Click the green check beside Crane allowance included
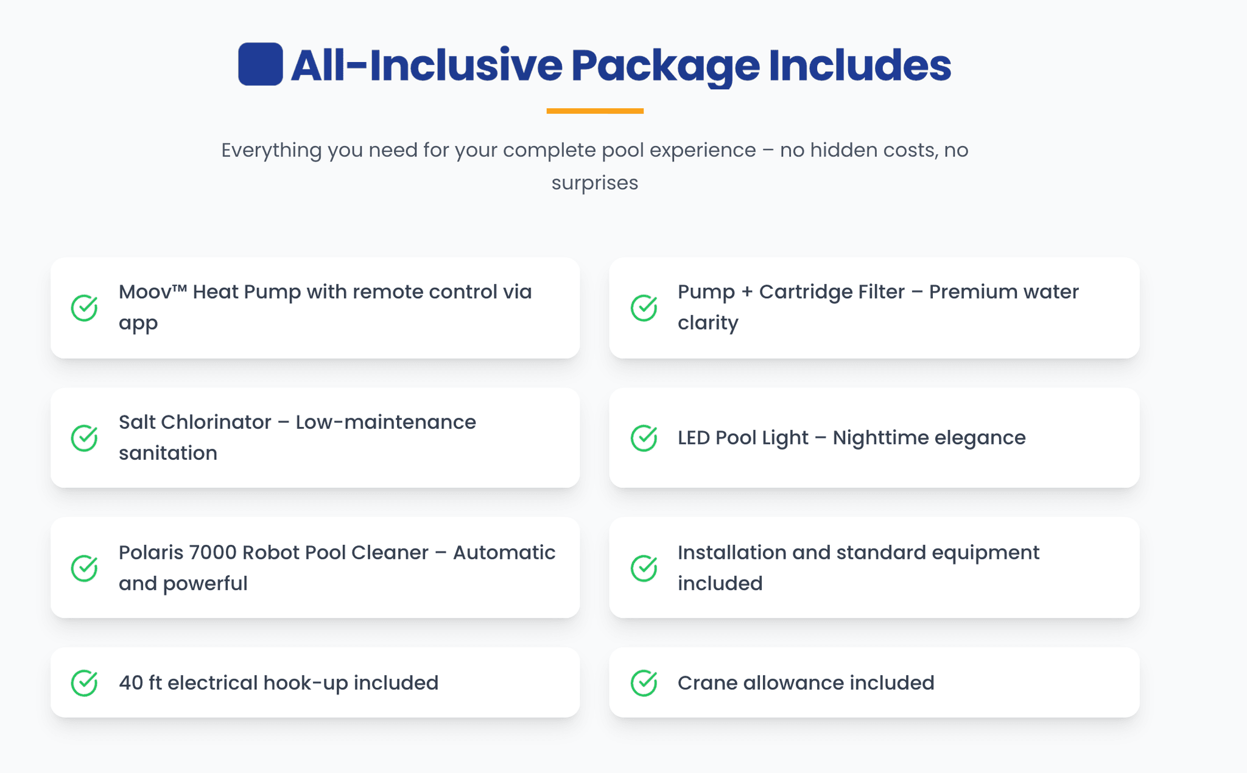This screenshot has height=773, width=1247. (644, 683)
